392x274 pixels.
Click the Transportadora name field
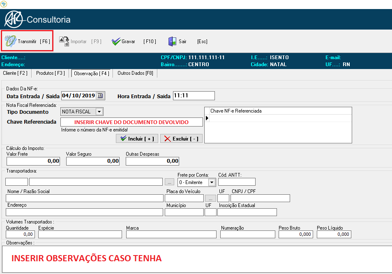coord(96,182)
